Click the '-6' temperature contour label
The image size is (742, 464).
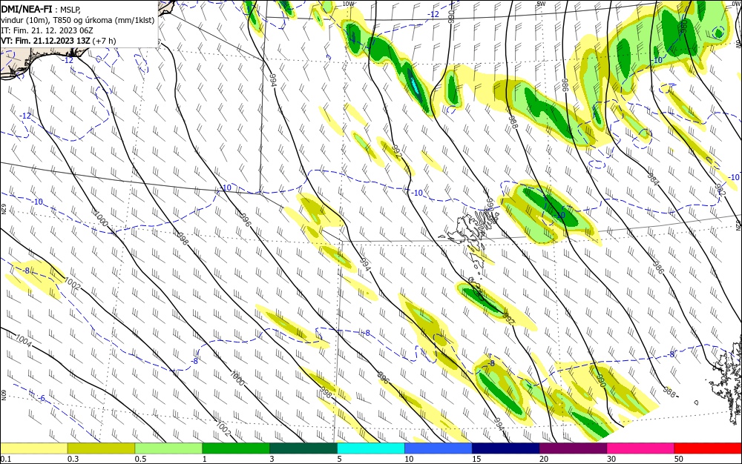pos(42,398)
